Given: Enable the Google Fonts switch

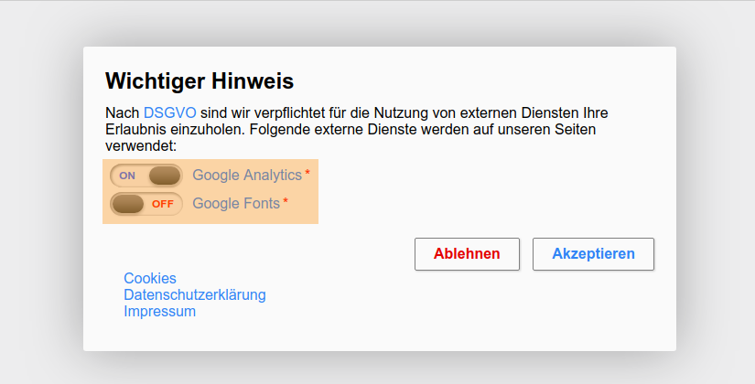Looking at the screenshot, I should 146,204.
